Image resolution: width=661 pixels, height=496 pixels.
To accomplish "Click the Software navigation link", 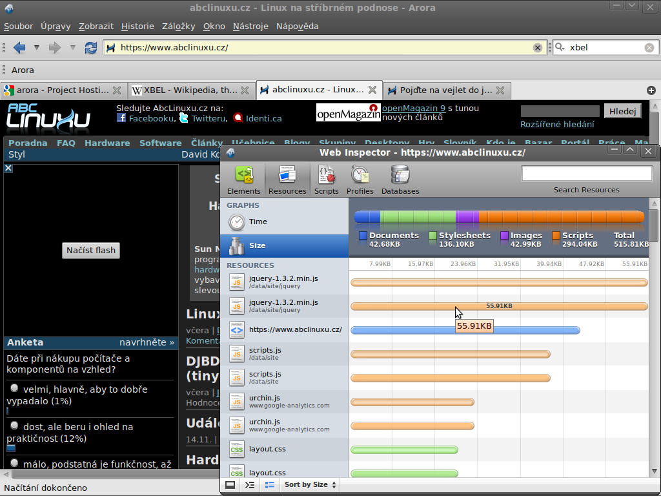I will click(161, 143).
